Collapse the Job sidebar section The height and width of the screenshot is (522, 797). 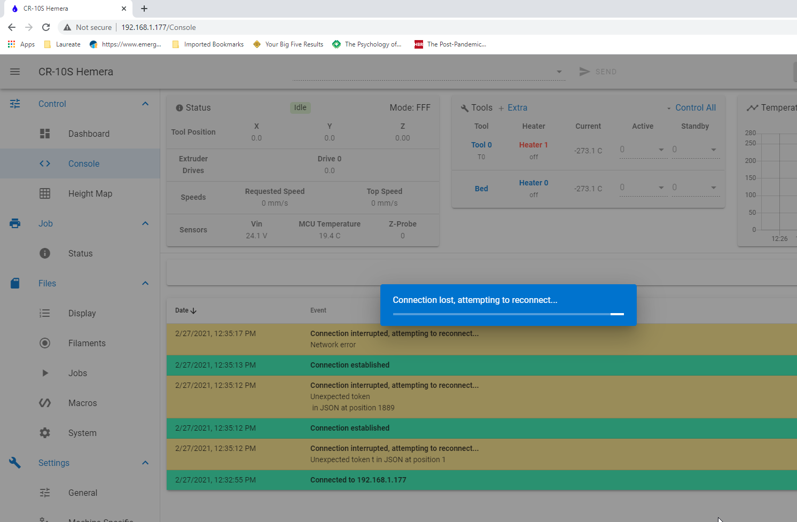[x=145, y=223]
